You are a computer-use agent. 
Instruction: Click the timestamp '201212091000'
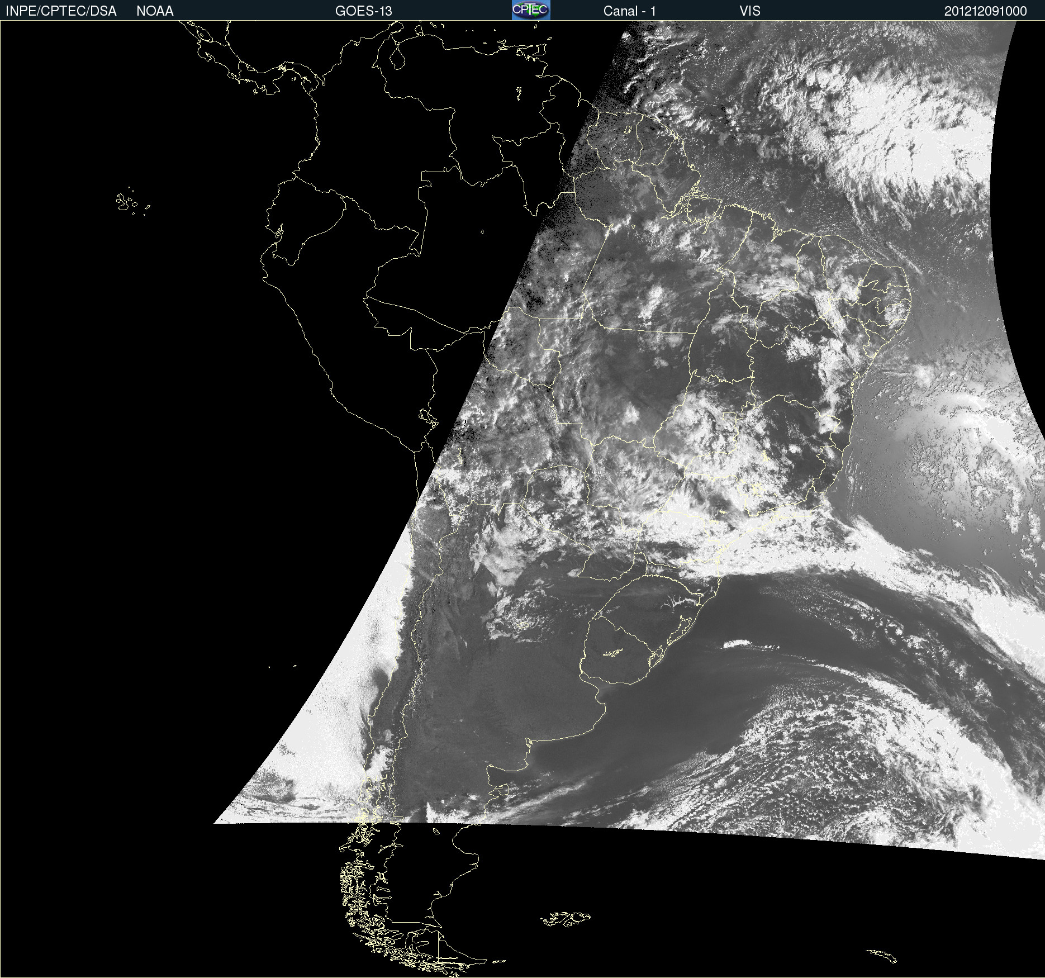tap(986, 11)
